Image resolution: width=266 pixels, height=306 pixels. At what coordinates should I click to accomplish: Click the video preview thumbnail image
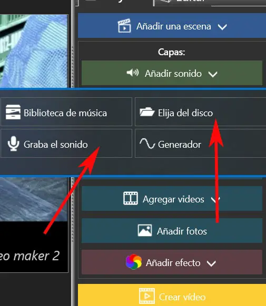34,51
